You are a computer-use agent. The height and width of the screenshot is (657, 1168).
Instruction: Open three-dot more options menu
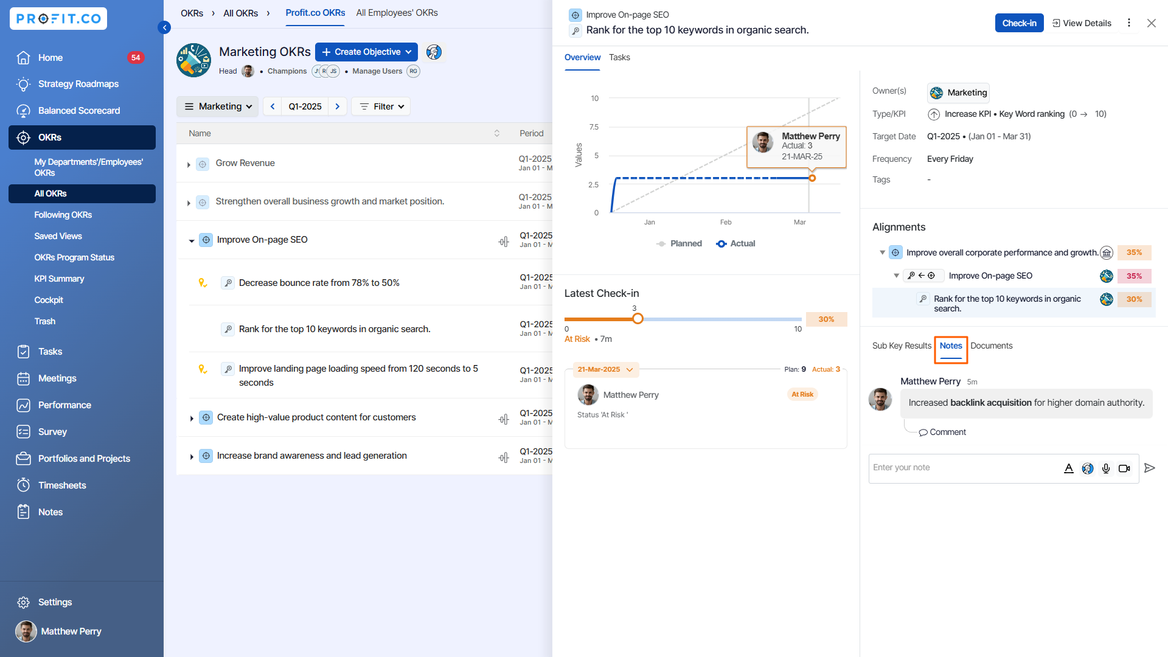(x=1129, y=23)
